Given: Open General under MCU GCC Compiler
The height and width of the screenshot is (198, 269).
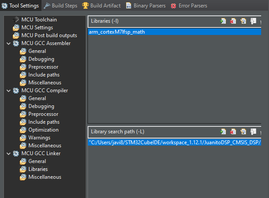Looking at the screenshot, I should (x=37, y=98).
